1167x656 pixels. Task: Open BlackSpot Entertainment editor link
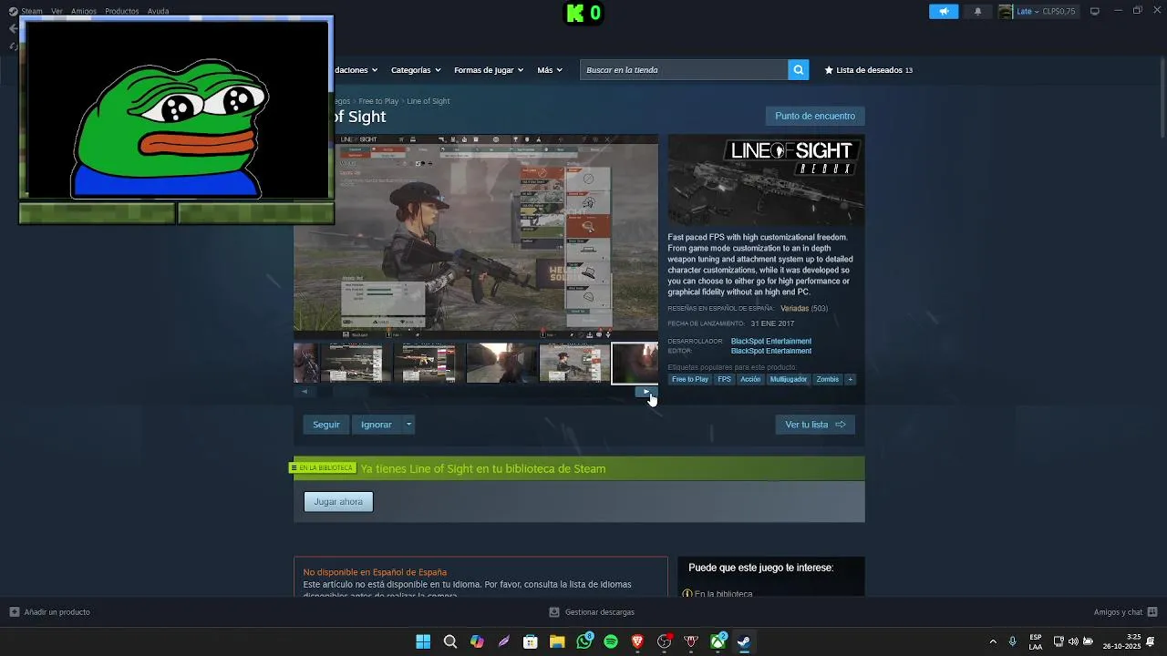[x=771, y=351]
